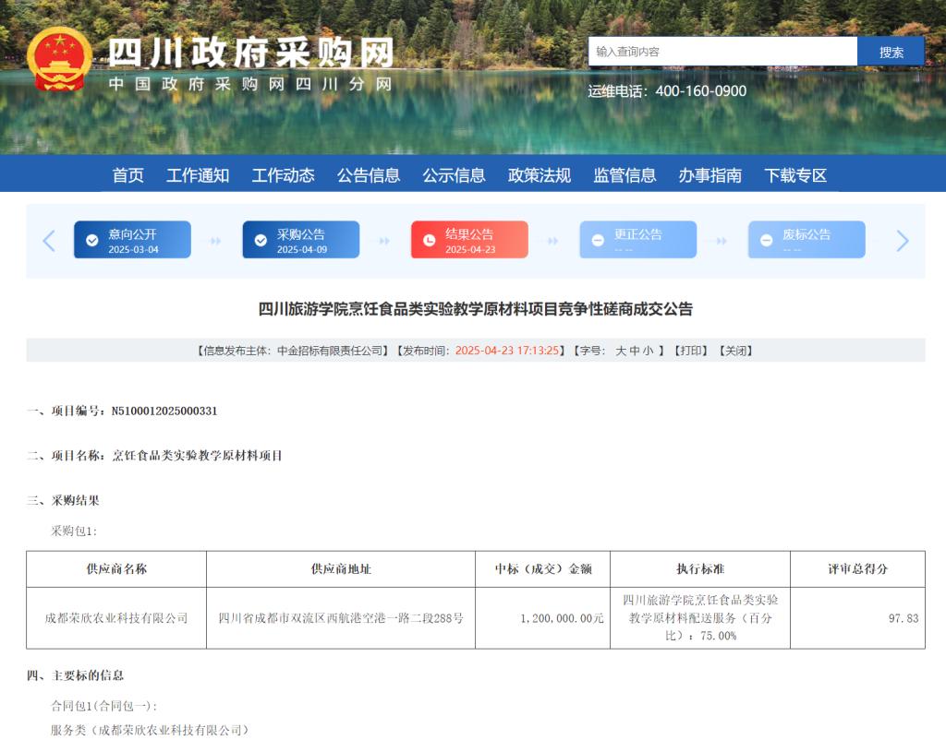
Task: Click the 供应商名称 column header
Action: pyautogui.click(x=116, y=569)
